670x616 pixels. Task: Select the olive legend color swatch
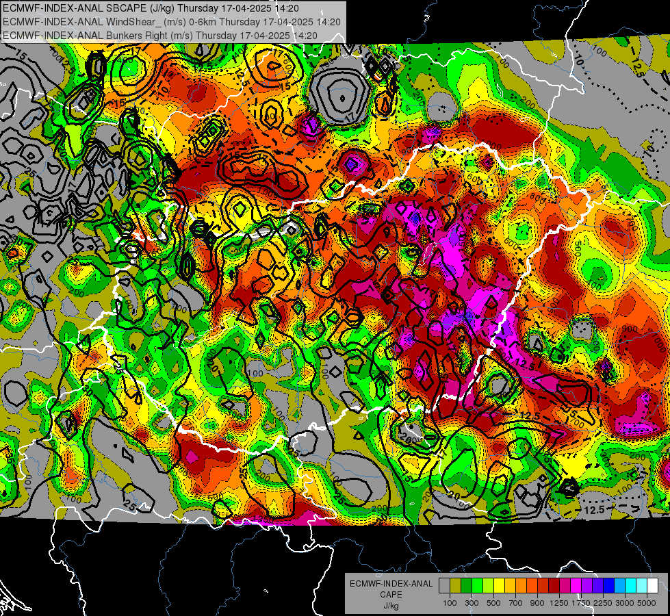tap(456, 586)
